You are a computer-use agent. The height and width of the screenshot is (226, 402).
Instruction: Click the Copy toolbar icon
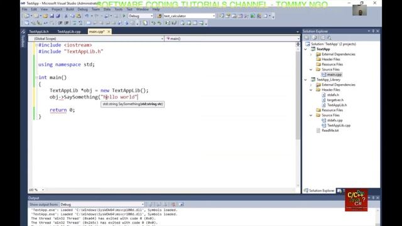pos(72,16)
